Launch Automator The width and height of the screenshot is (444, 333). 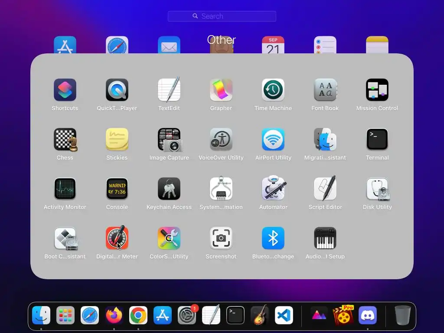click(x=274, y=188)
